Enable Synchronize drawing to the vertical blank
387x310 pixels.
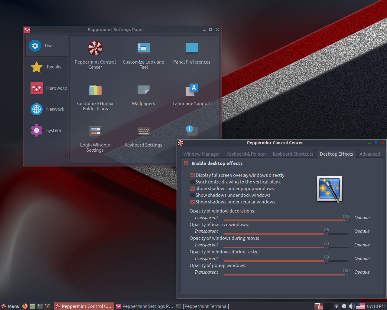pyautogui.click(x=192, y=182)
